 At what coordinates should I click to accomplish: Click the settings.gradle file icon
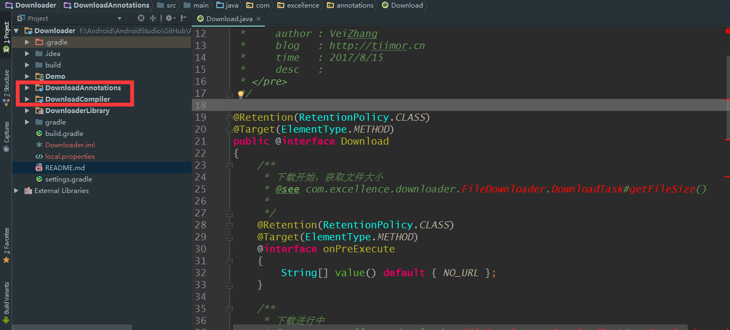pos(39,179)
